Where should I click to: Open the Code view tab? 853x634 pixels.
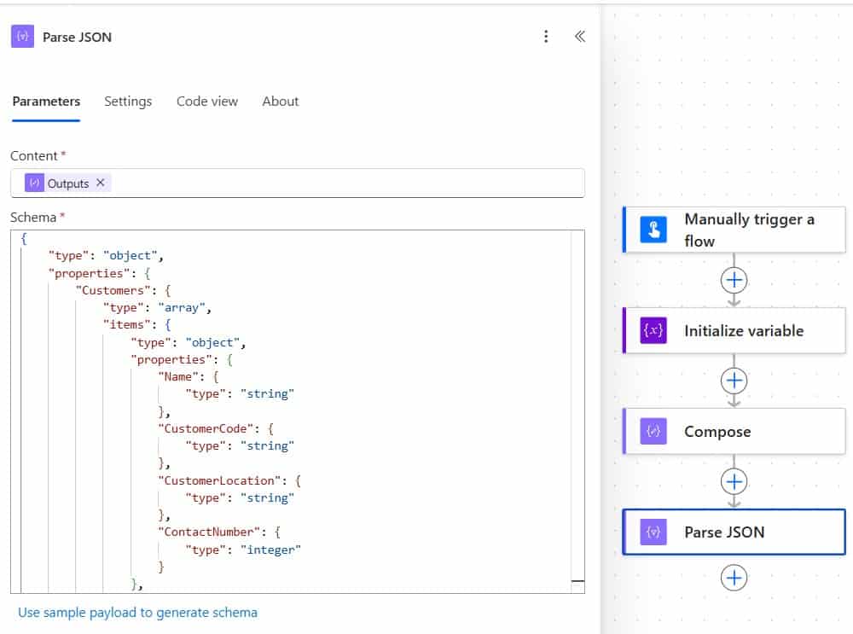pyautogui.click(x=206, y=102)
